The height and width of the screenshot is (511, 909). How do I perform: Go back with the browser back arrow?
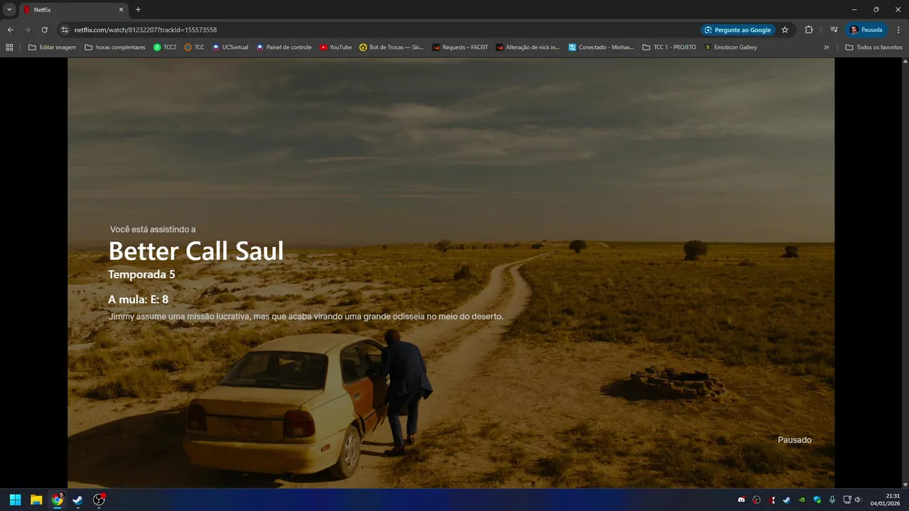click(x=10, y=30)
